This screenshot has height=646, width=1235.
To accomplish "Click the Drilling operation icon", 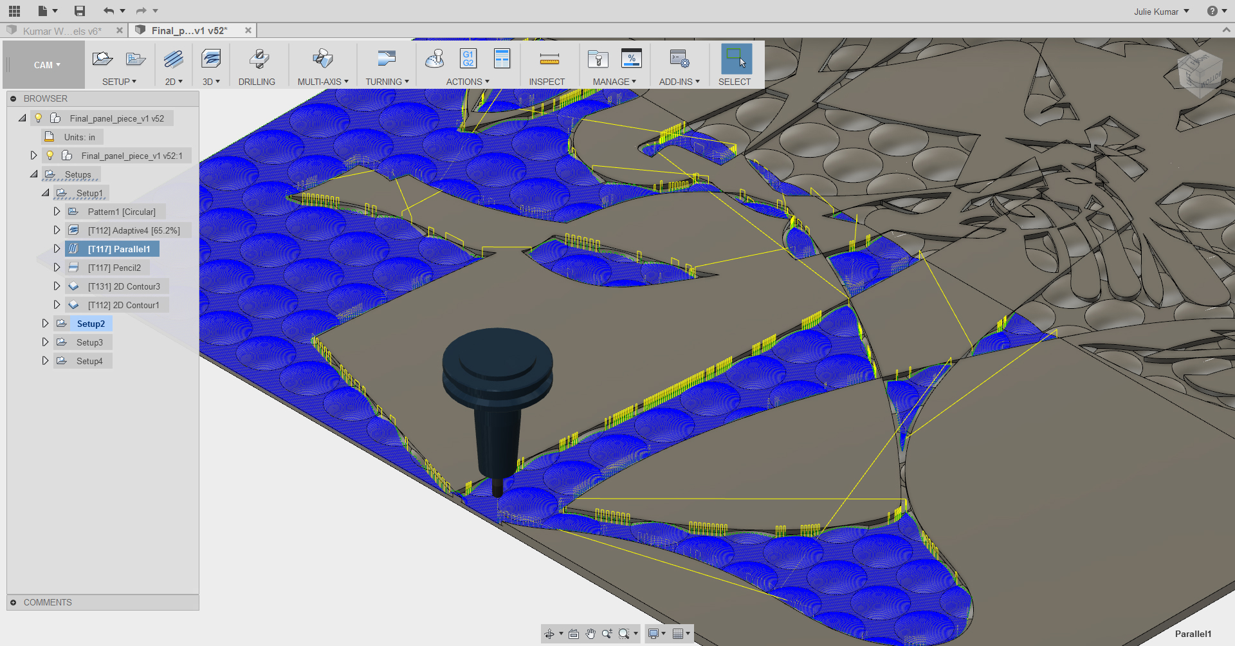I will [x=259, y=59].
